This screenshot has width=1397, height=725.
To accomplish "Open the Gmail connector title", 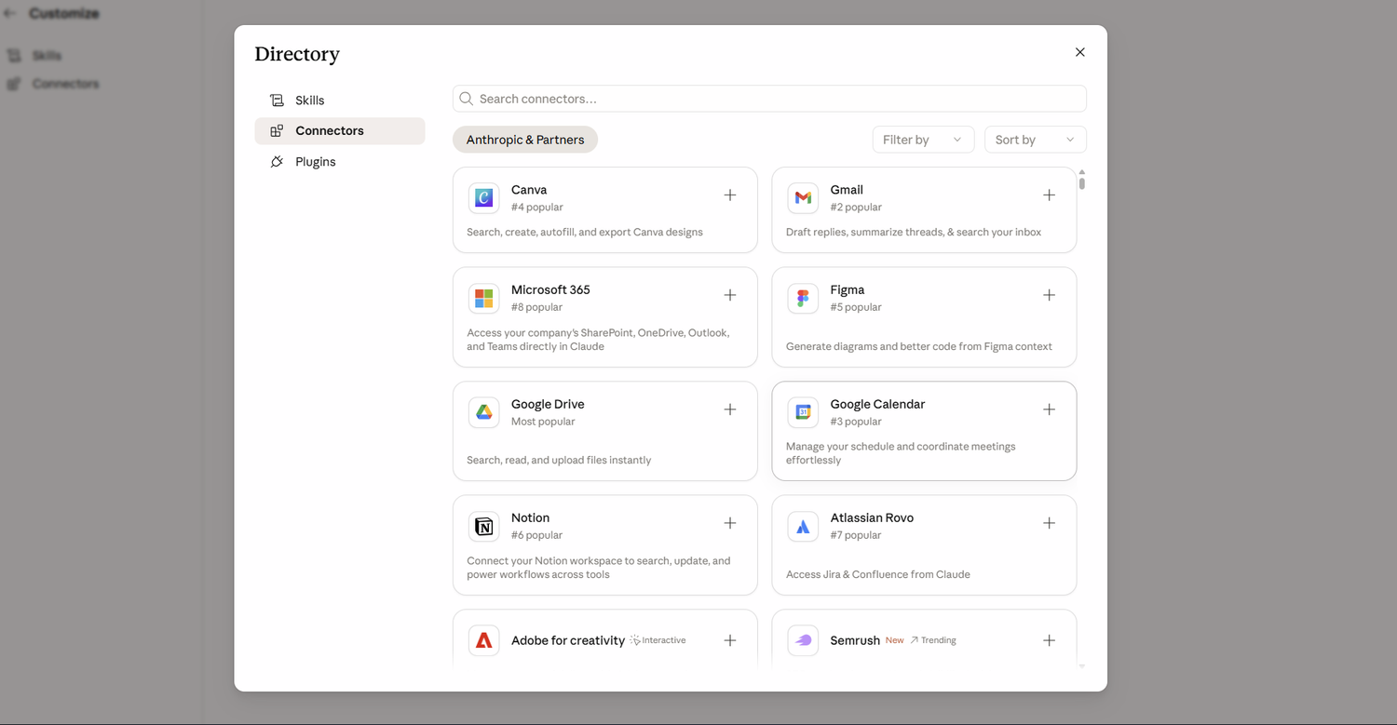I will [847, 190].
